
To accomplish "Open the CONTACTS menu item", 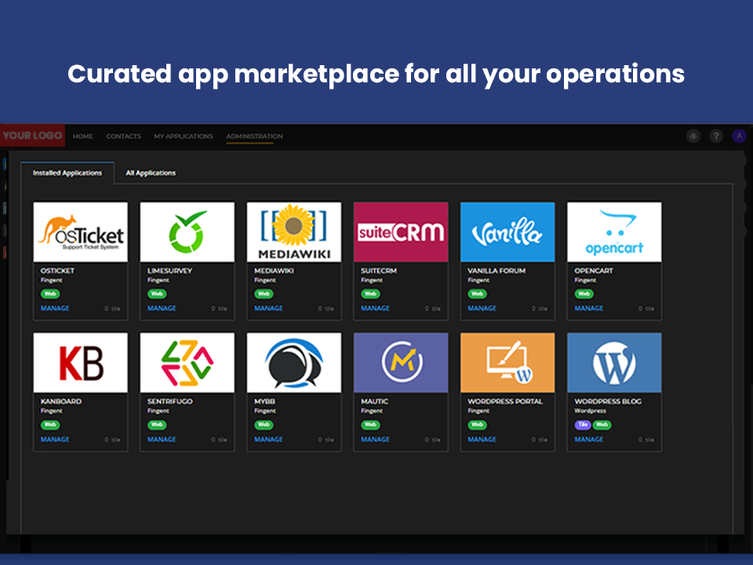I will 123,137.
